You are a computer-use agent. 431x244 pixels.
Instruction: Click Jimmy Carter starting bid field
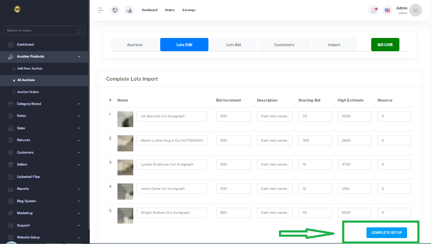tap(315, 189)
